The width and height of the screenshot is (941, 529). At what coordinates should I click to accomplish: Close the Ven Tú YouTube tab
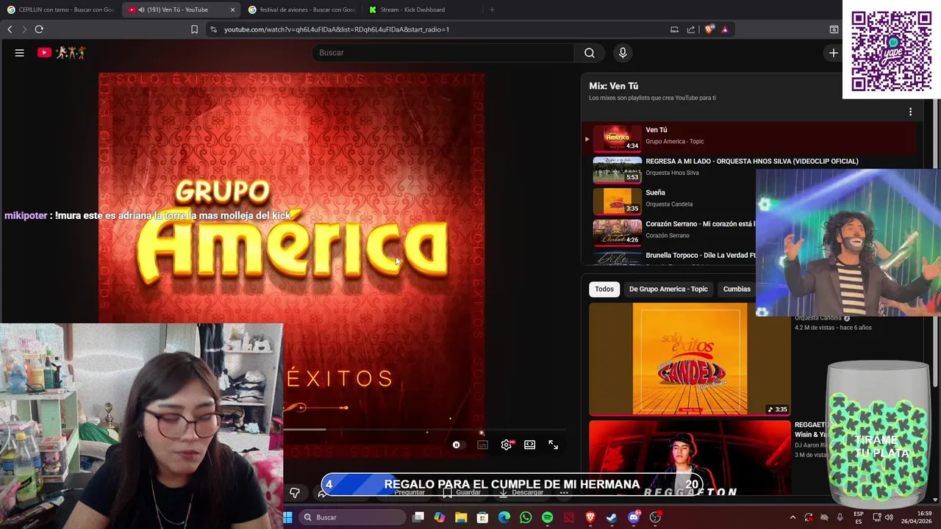(233, 10)
